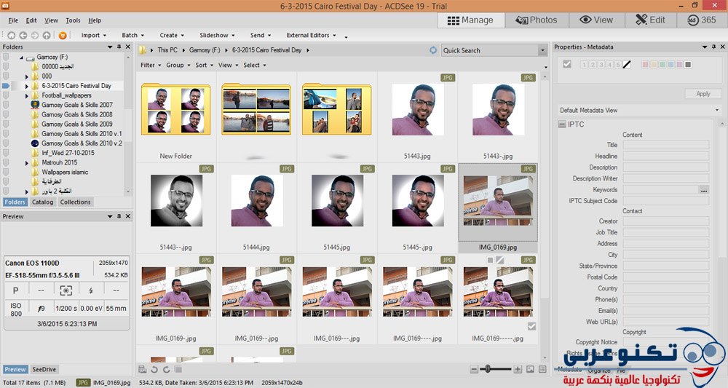Open the Tools menu
Screen dimensions: 728x388
pyautogui.click(x=73, y=20)
